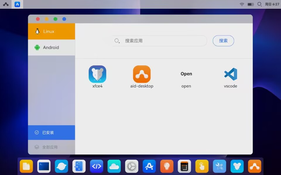This screenshot has width=281, height=175.
Task: Click the 周日 6:27 clock
Action: tap(272, 4)
